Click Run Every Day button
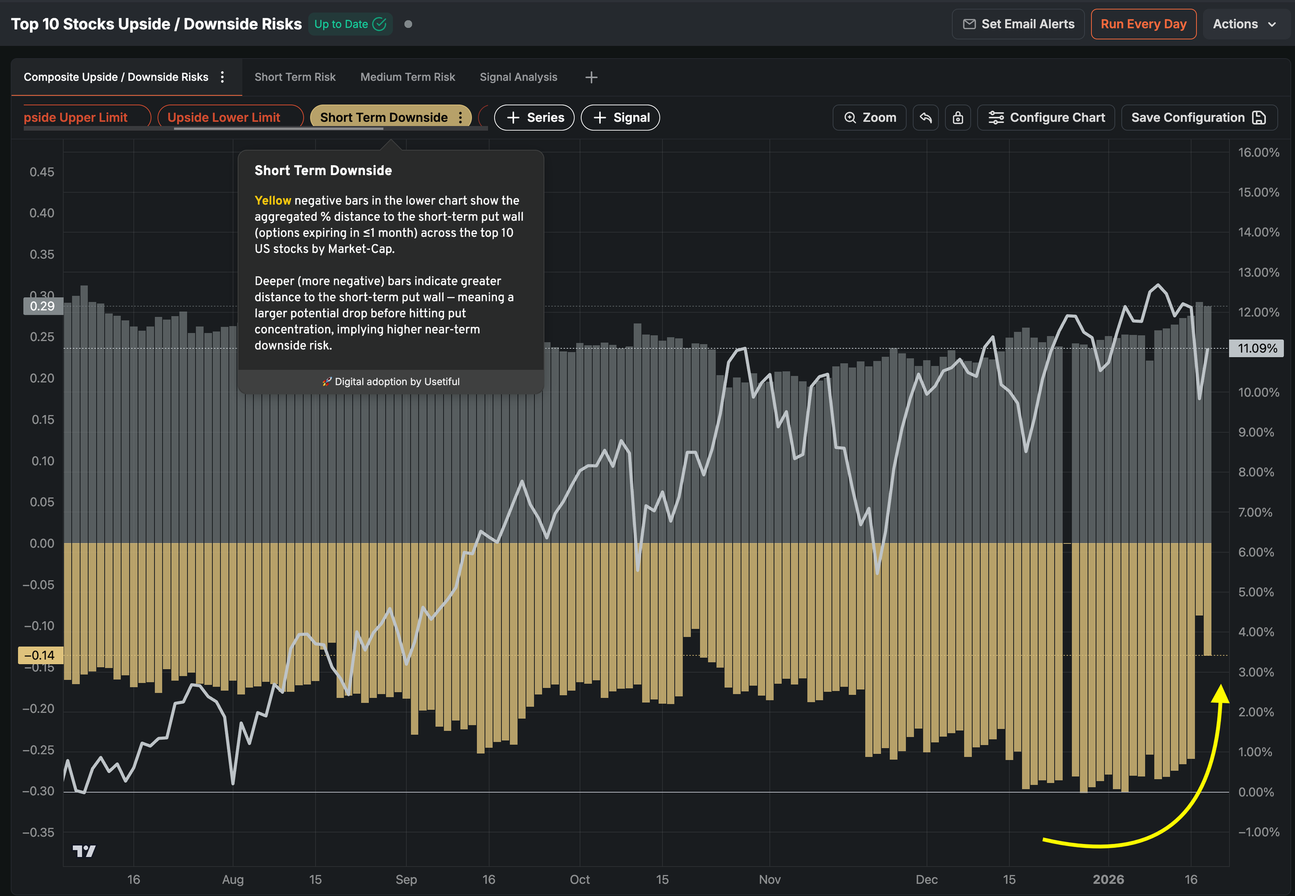The width and height of the screenshot is (1295, 896). pos(1143,24)
